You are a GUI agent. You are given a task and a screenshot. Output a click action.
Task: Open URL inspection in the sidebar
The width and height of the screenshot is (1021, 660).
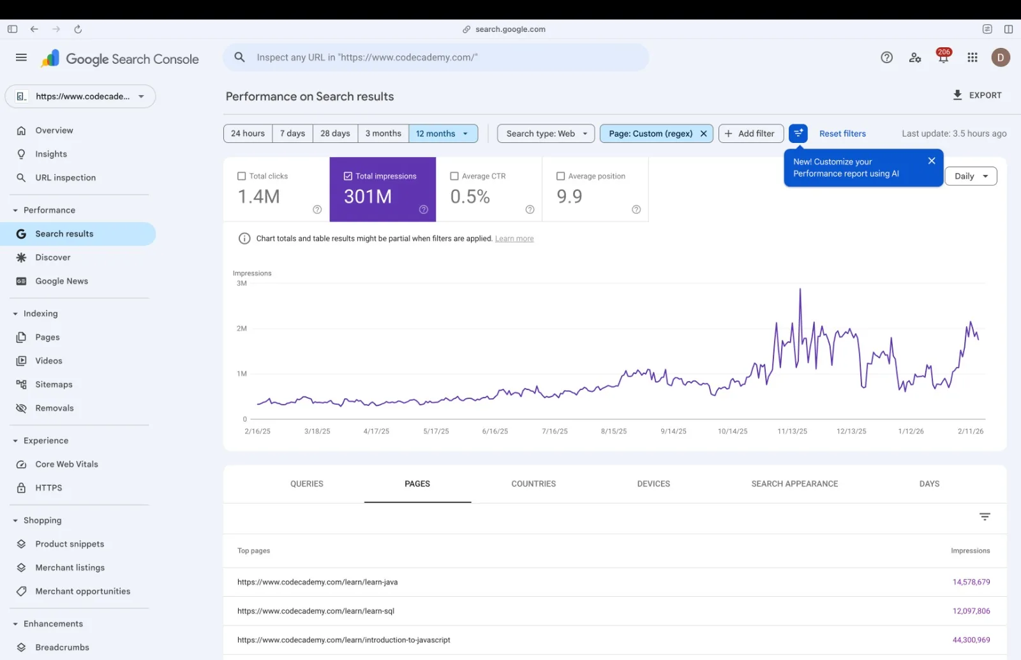coord(78,177)
